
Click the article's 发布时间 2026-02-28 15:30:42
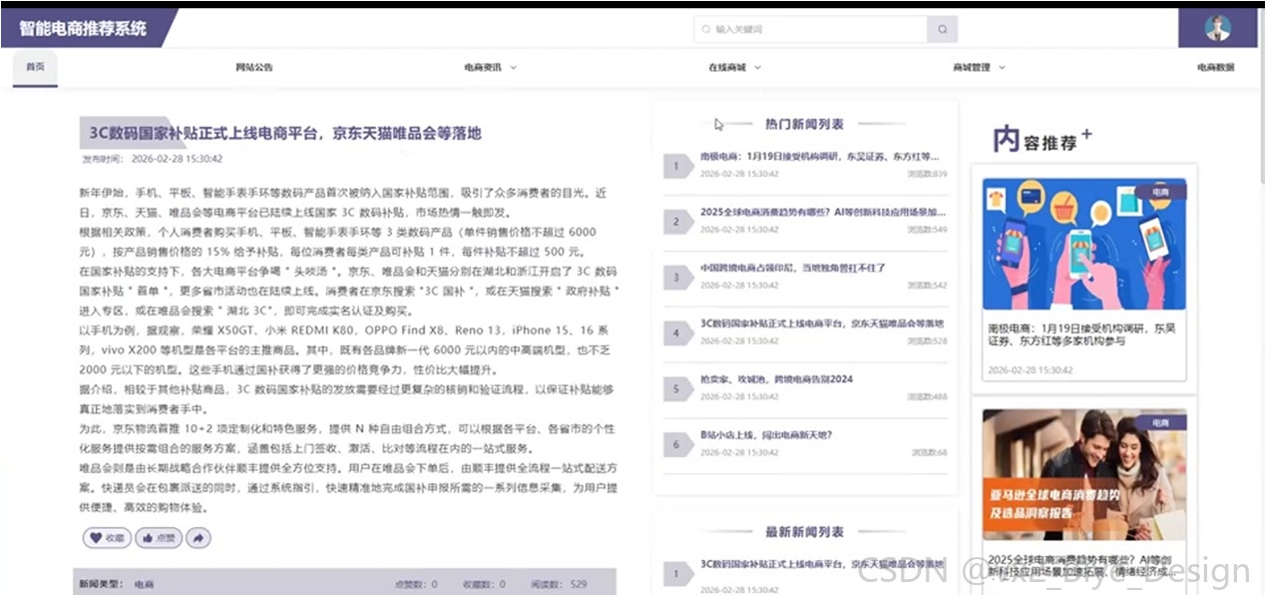[153, 159]
